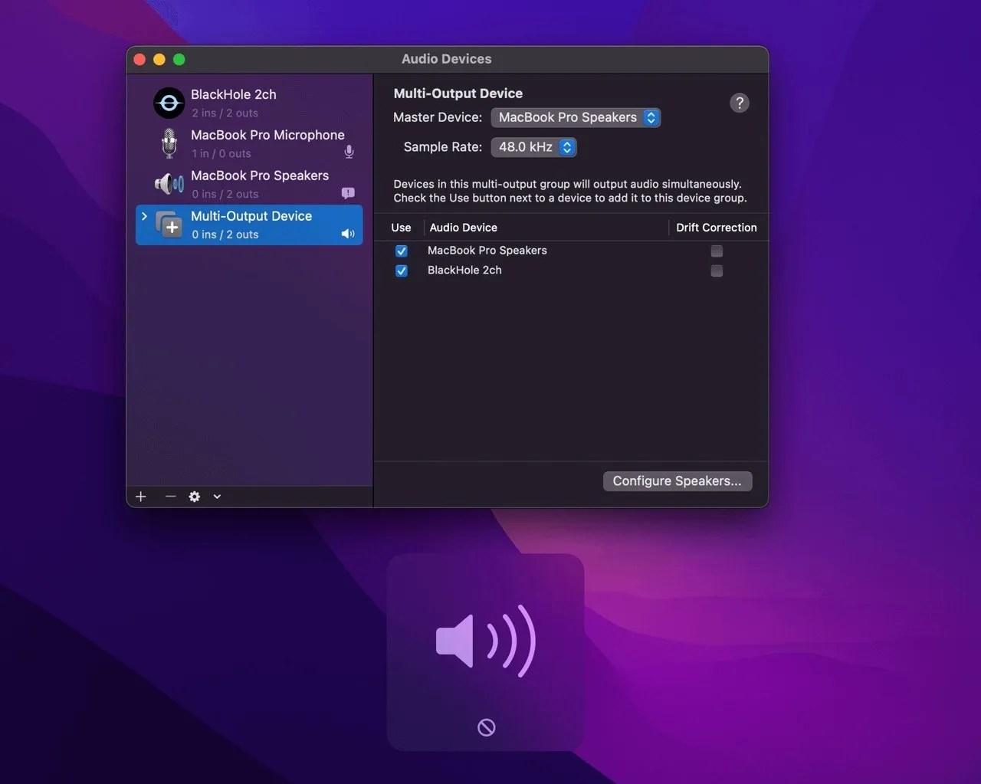Click the alert bubble beside MacBook Pro Speakers

coord(348,193)
